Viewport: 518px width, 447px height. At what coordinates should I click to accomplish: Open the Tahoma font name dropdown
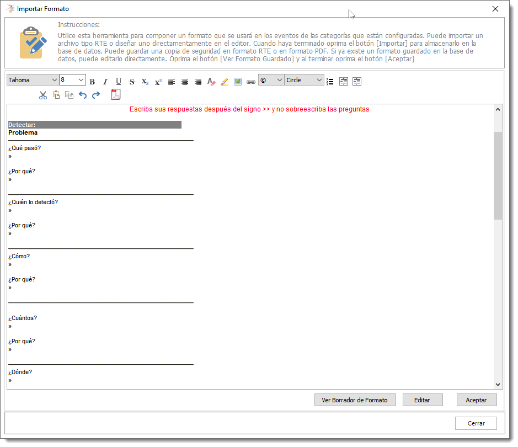(33, 80)
